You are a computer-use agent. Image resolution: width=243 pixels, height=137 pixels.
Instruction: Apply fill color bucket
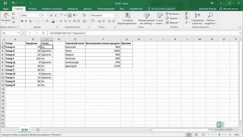coord(47,21)
